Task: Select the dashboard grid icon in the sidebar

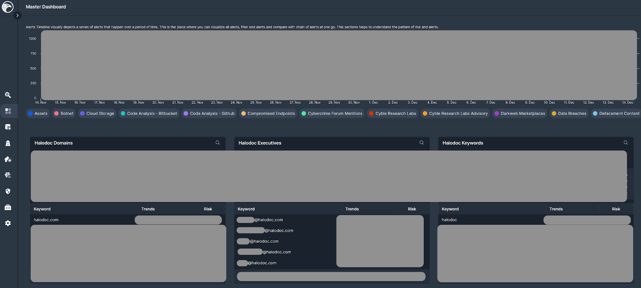Action: (8, 111)
